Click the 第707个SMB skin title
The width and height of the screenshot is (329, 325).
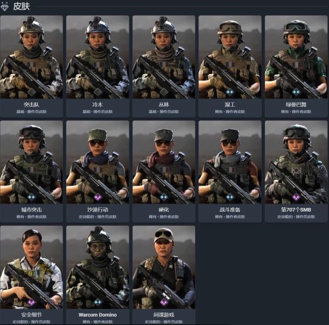click(x=296, y=210)
